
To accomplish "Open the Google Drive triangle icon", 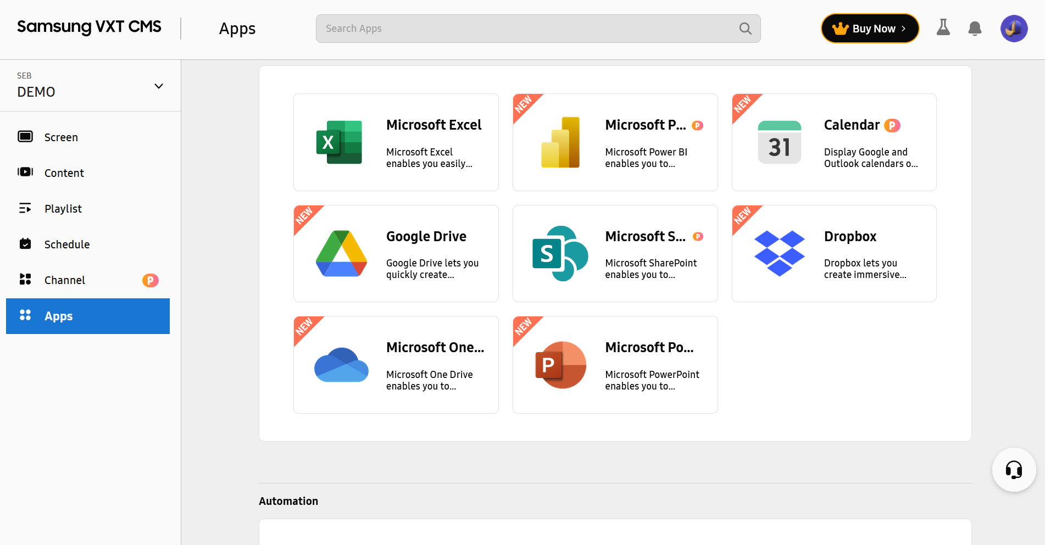I will click(x=341, y=253).
